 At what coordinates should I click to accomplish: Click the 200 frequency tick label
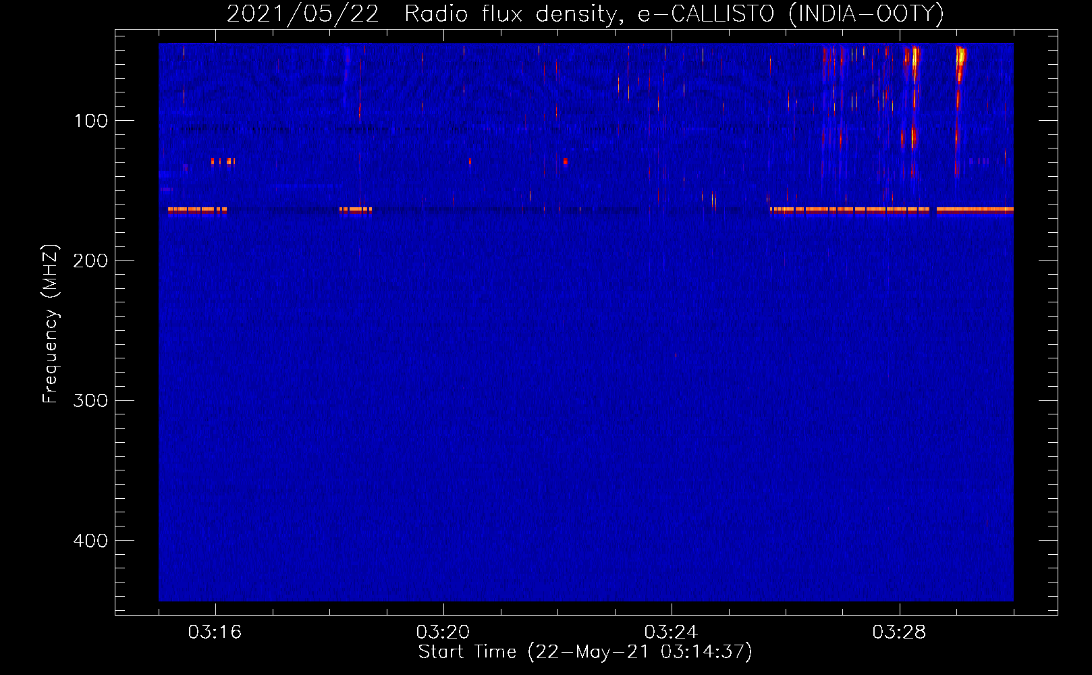click(x=90, y=261)
